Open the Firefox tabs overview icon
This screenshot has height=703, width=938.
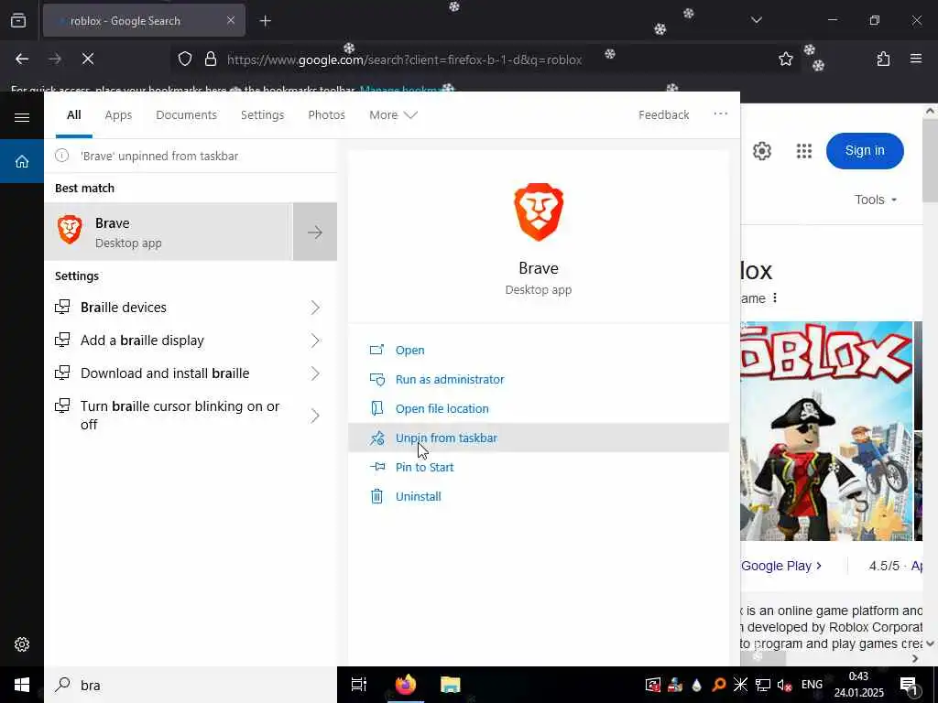(18, 21)
